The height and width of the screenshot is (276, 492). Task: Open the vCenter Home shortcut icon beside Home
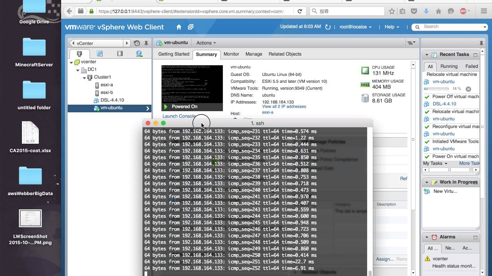191,27
